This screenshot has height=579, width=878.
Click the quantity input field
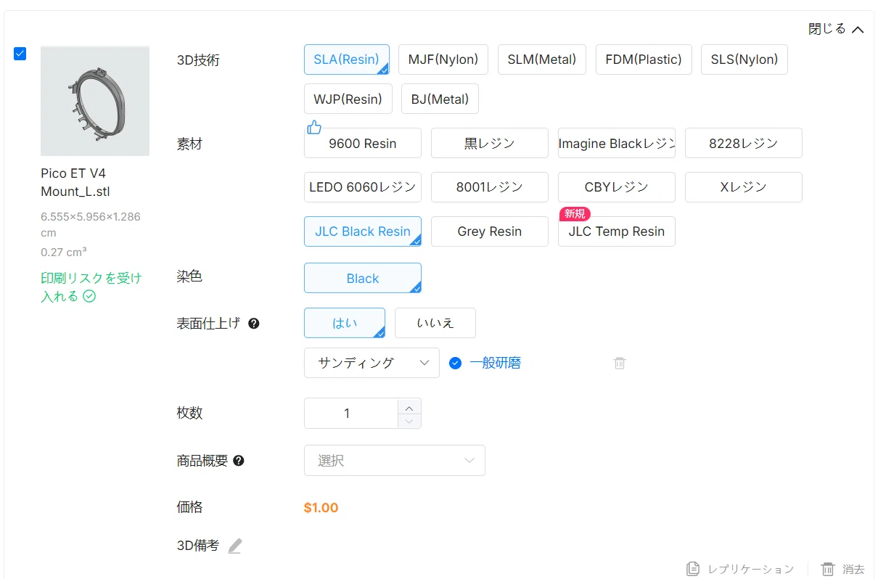coord(351,414)
